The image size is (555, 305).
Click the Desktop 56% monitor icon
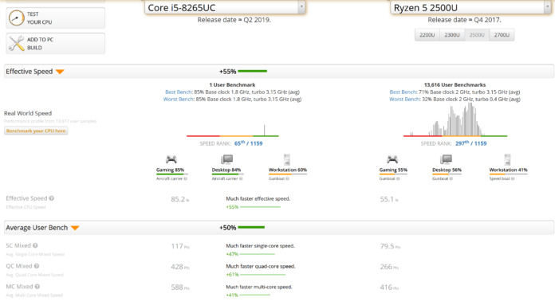pos(446,159)
